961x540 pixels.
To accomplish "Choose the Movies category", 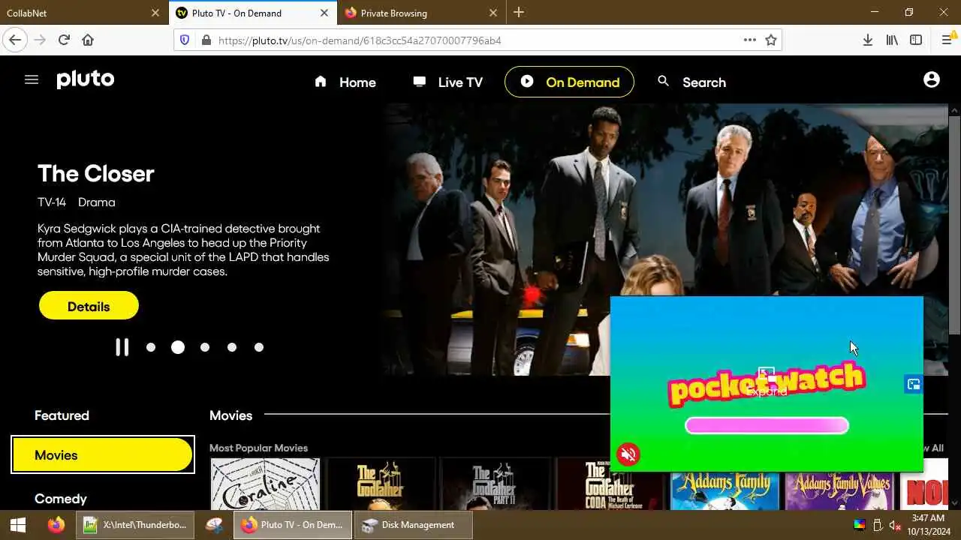I will tap(103, 455).
